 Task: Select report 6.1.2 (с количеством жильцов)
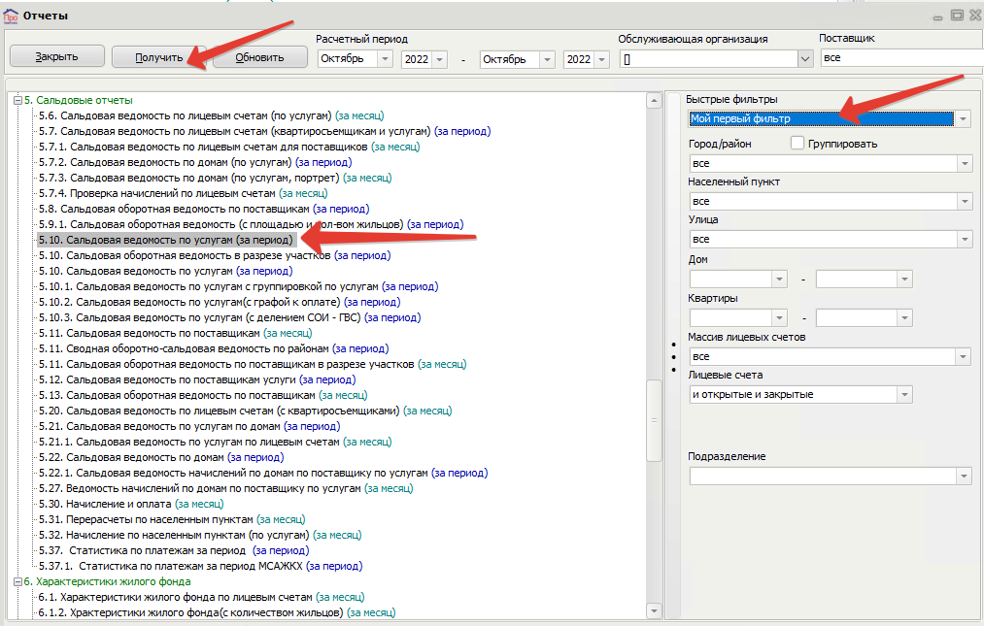pyautogui.click(x=217, y=612)
